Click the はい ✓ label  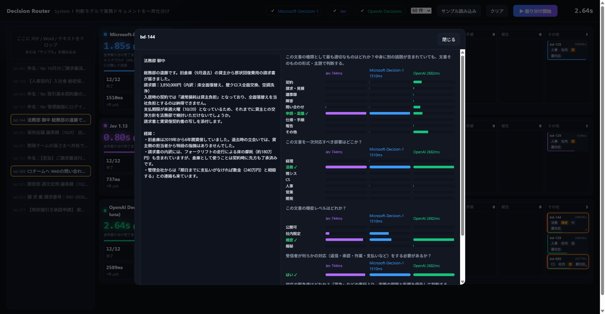point(291,275)
